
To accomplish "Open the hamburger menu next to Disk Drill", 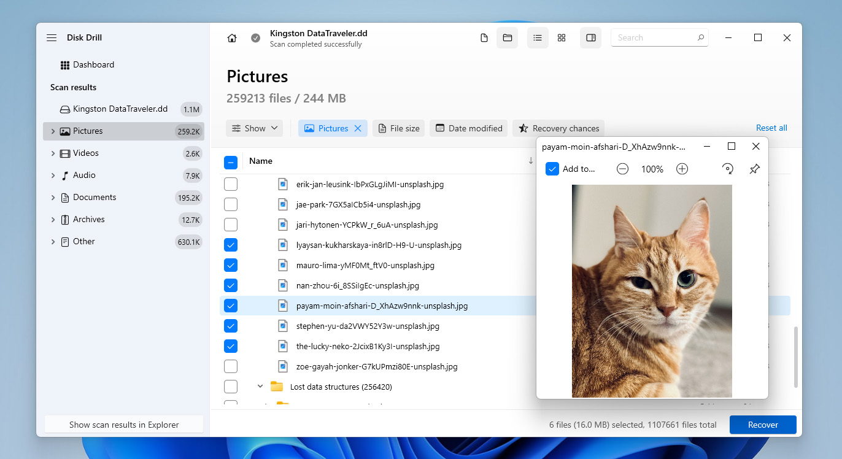I will point(52,38).
